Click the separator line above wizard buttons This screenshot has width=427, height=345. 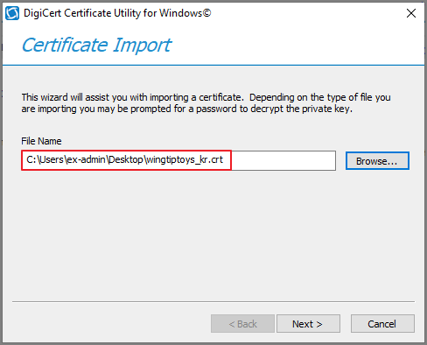click(x=213, y=301)
